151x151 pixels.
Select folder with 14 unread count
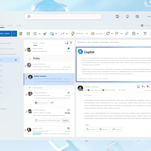[10, 60]
